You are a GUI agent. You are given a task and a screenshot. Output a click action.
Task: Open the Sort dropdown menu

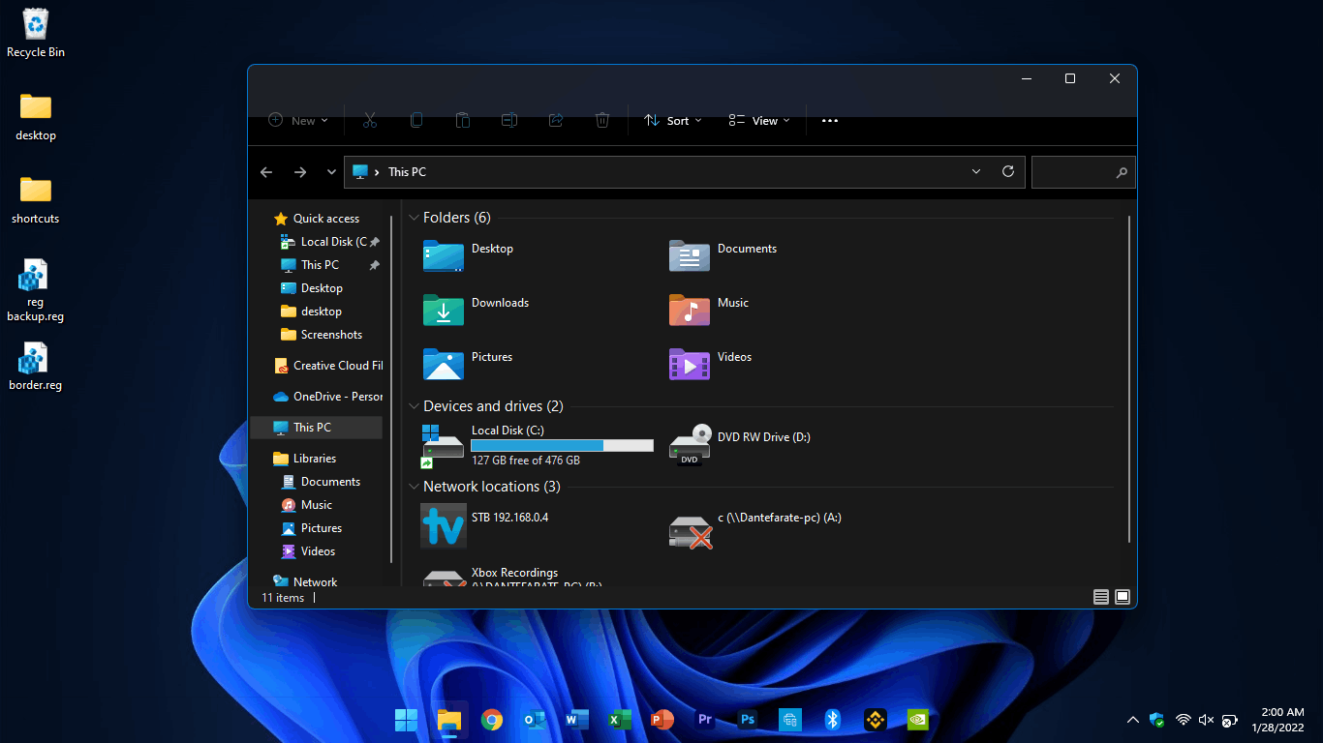point(673,121)
